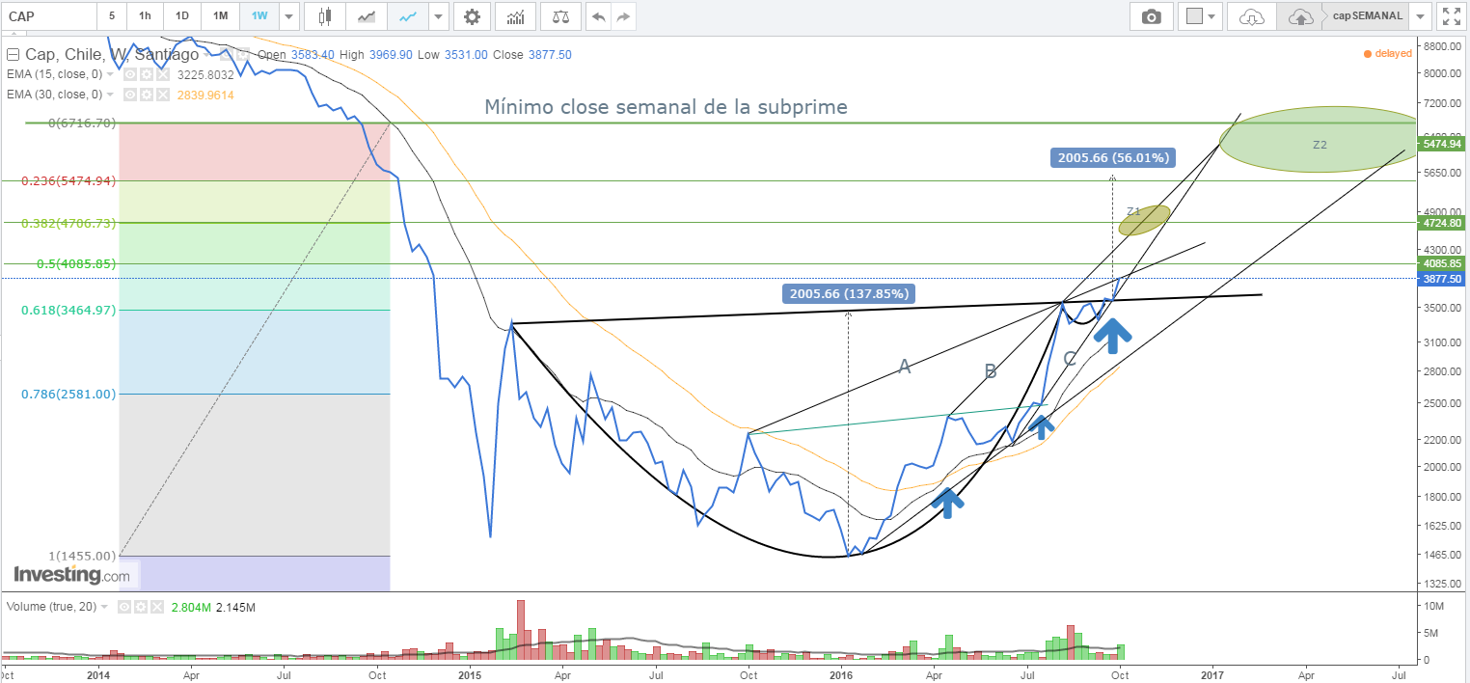Open compare symbols scales icon
Screen dimensions: 1470x683
click(559, 16)
